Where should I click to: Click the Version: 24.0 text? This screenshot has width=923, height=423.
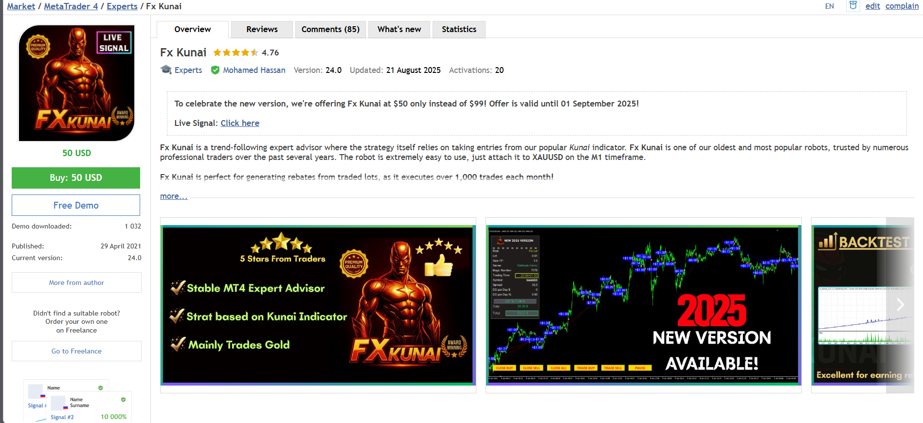click(318, 70)
